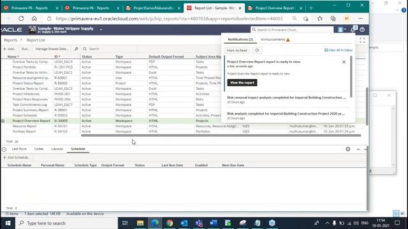Open the Risk analysis completed notification

tap(286, 116)
